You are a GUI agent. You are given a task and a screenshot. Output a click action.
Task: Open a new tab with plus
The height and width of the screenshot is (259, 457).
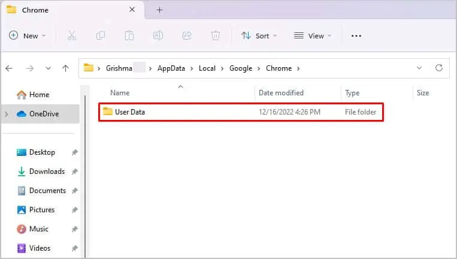click(159, 10)
